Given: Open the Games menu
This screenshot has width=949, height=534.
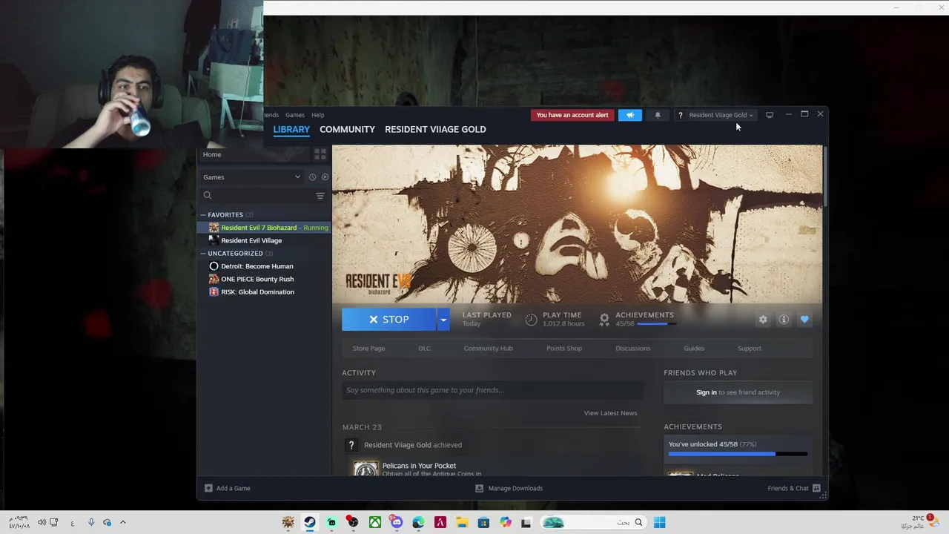Looking at the screenshot, I should (295, 115).
